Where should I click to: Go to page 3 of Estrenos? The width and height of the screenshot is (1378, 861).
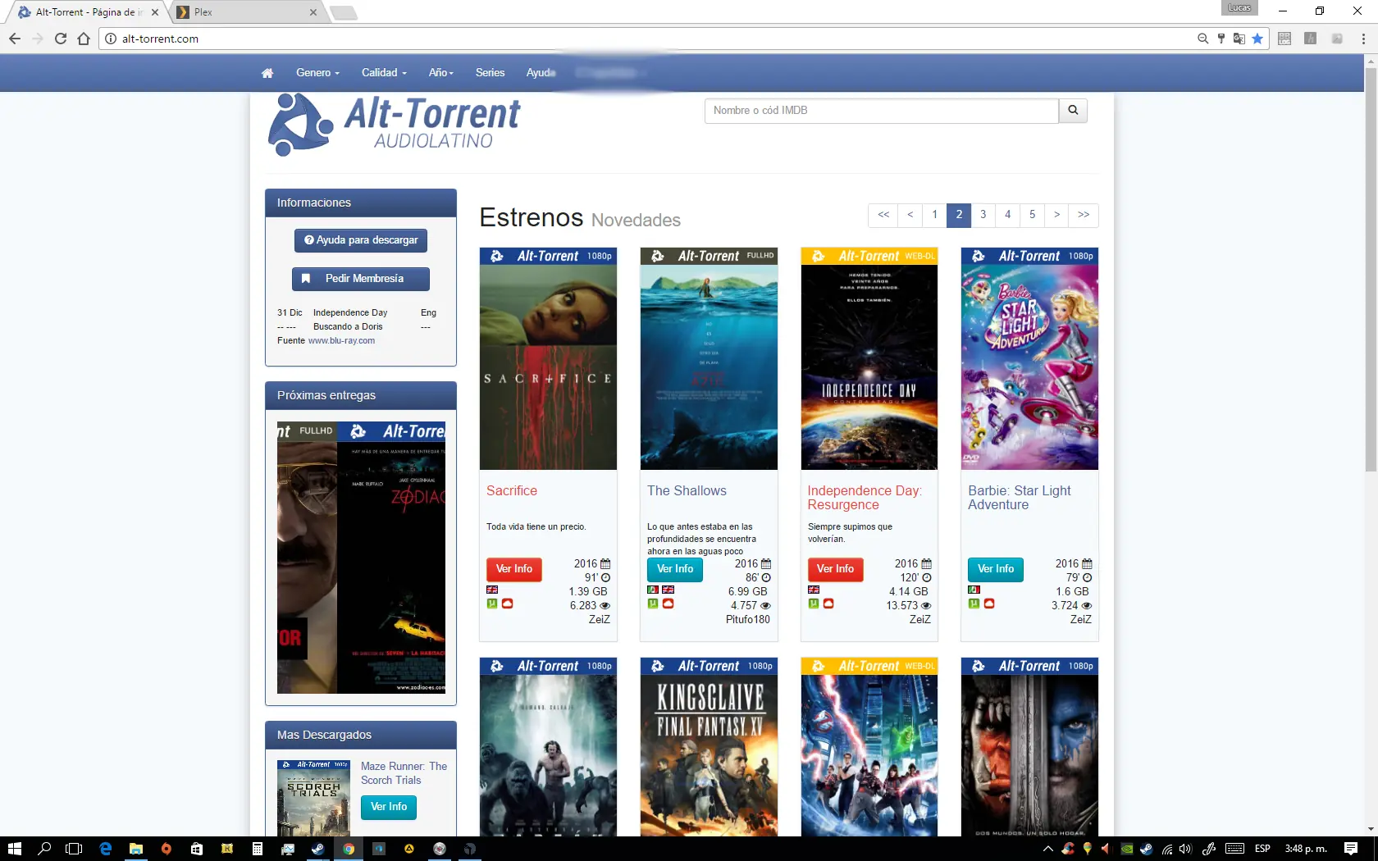(x=983, y=215)
